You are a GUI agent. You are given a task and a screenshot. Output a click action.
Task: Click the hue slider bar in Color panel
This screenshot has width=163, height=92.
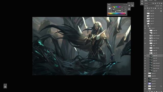tap(117, 7)
